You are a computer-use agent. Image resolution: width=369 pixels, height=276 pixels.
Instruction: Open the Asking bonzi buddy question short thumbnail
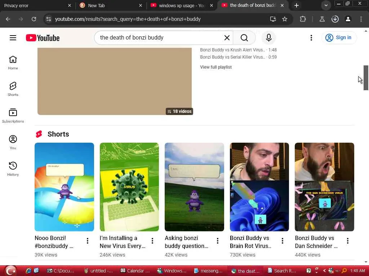click(x=194, y=187)
